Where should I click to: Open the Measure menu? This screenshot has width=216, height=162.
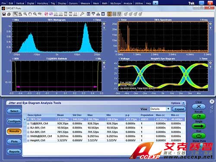(x=85, y=3)
